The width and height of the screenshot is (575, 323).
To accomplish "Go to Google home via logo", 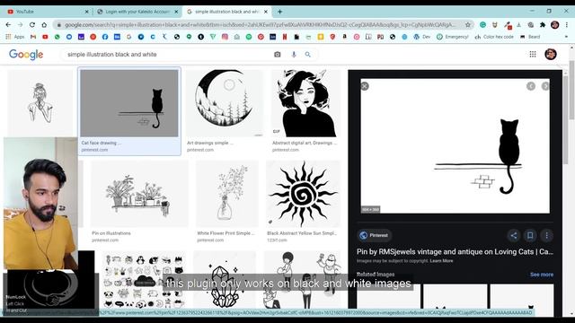I will 26,54.
